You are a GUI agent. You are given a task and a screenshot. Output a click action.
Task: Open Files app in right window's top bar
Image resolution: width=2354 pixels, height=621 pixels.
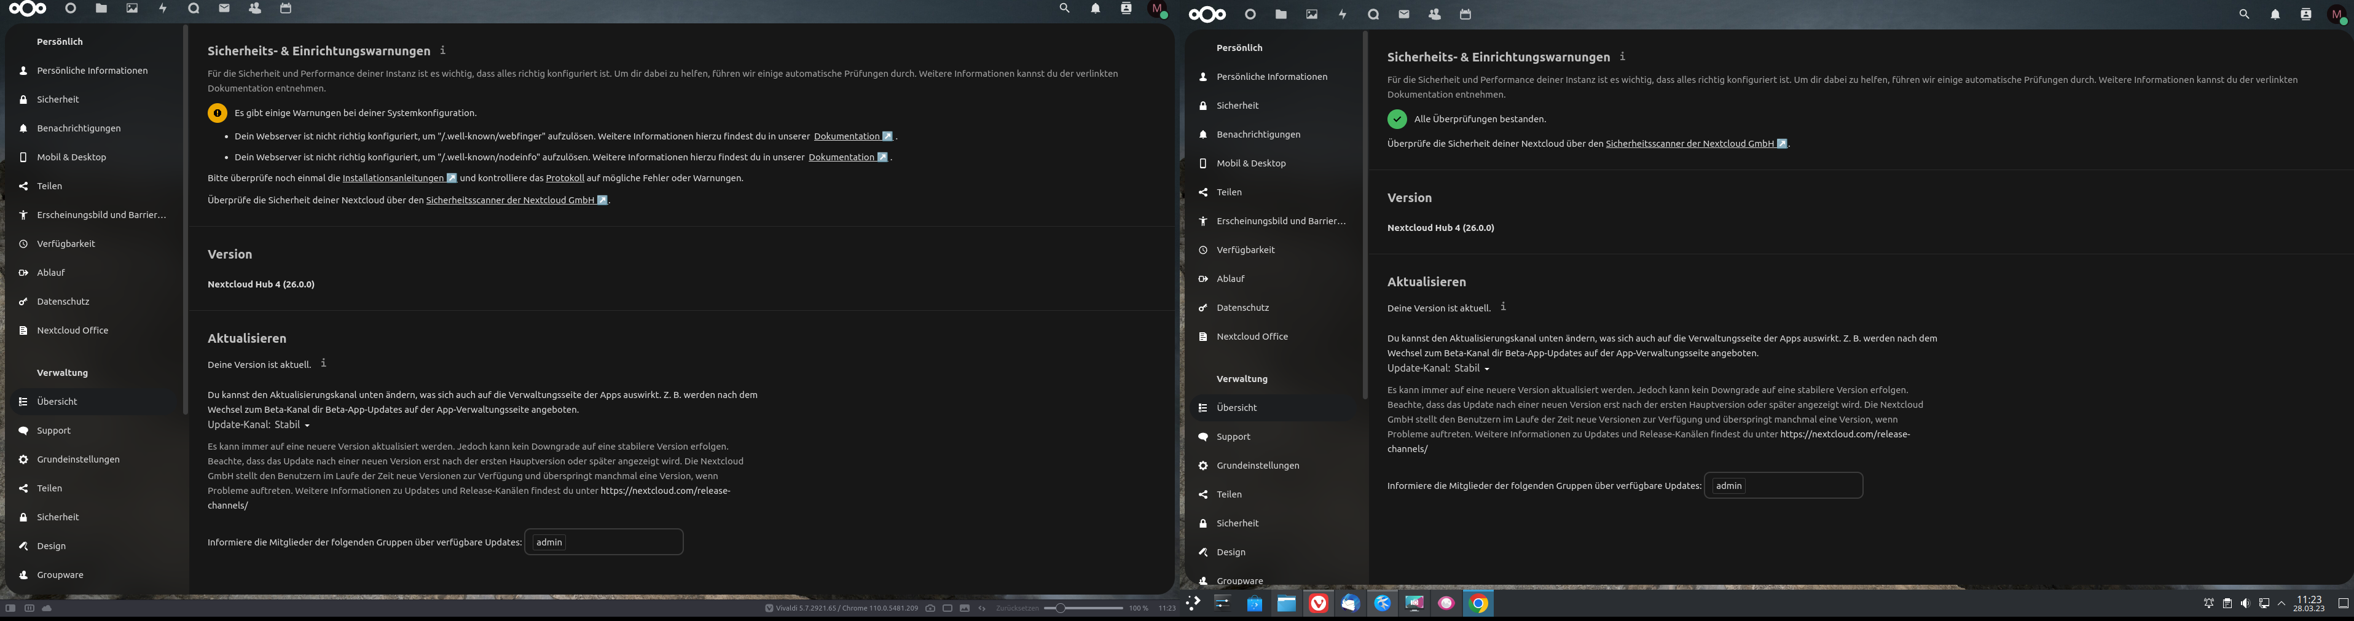coord(1281,15)
